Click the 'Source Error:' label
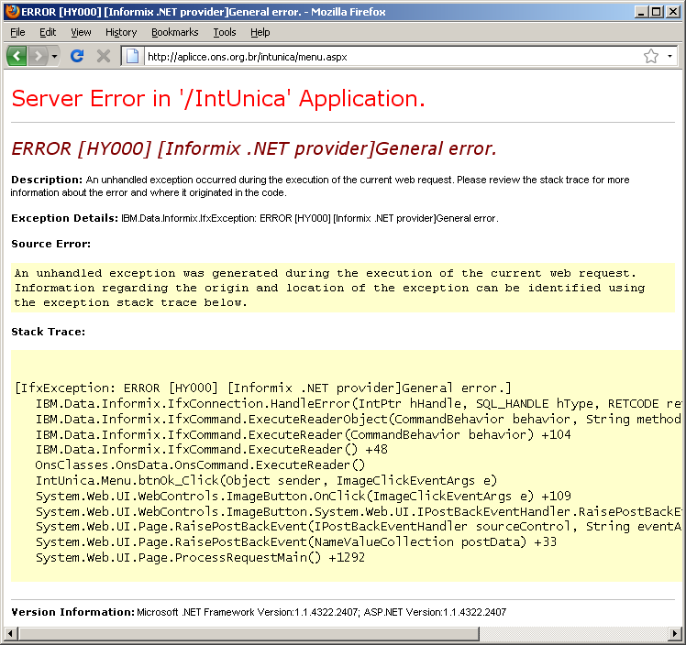The width and height of the screenshot is (686, 645). (50, 244)
